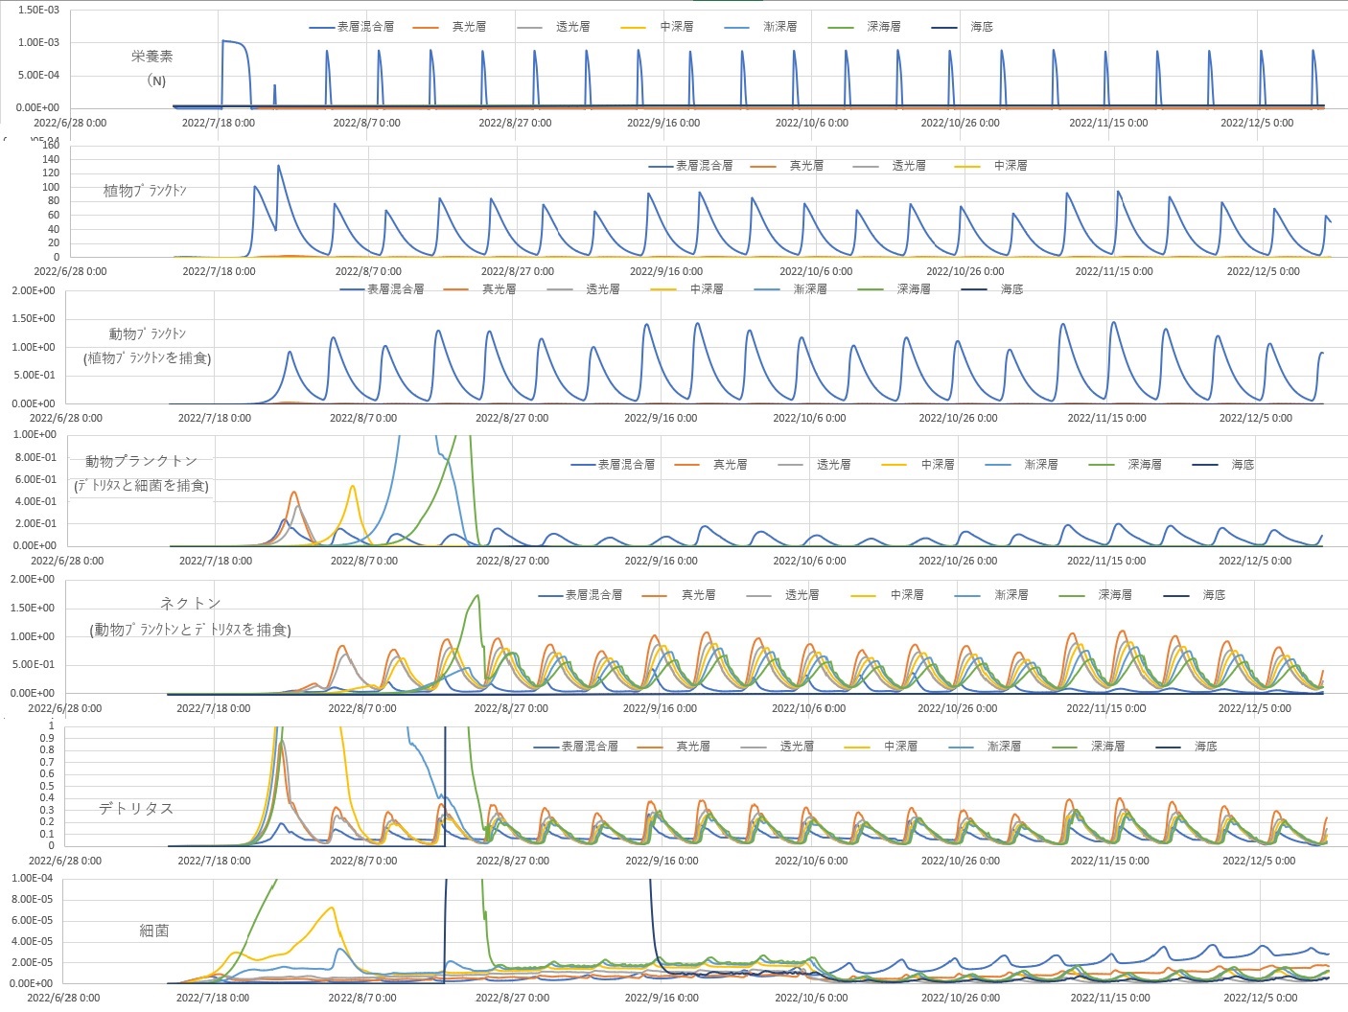Click the 植物プランクトンを捕食 label on the 動物プランクトン chart
Image resolution: width=1348 pixels, height=1012 pixels.
(148, 358)
